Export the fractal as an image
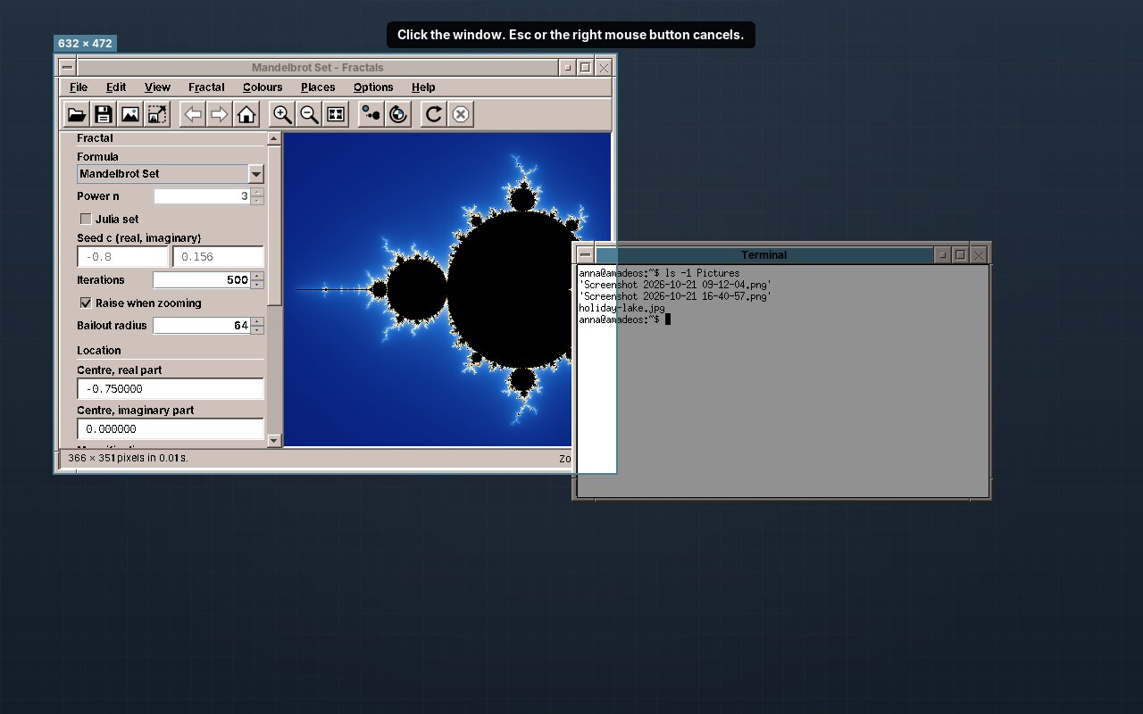This screenshot has height=714, width=1143. (130, 114)
